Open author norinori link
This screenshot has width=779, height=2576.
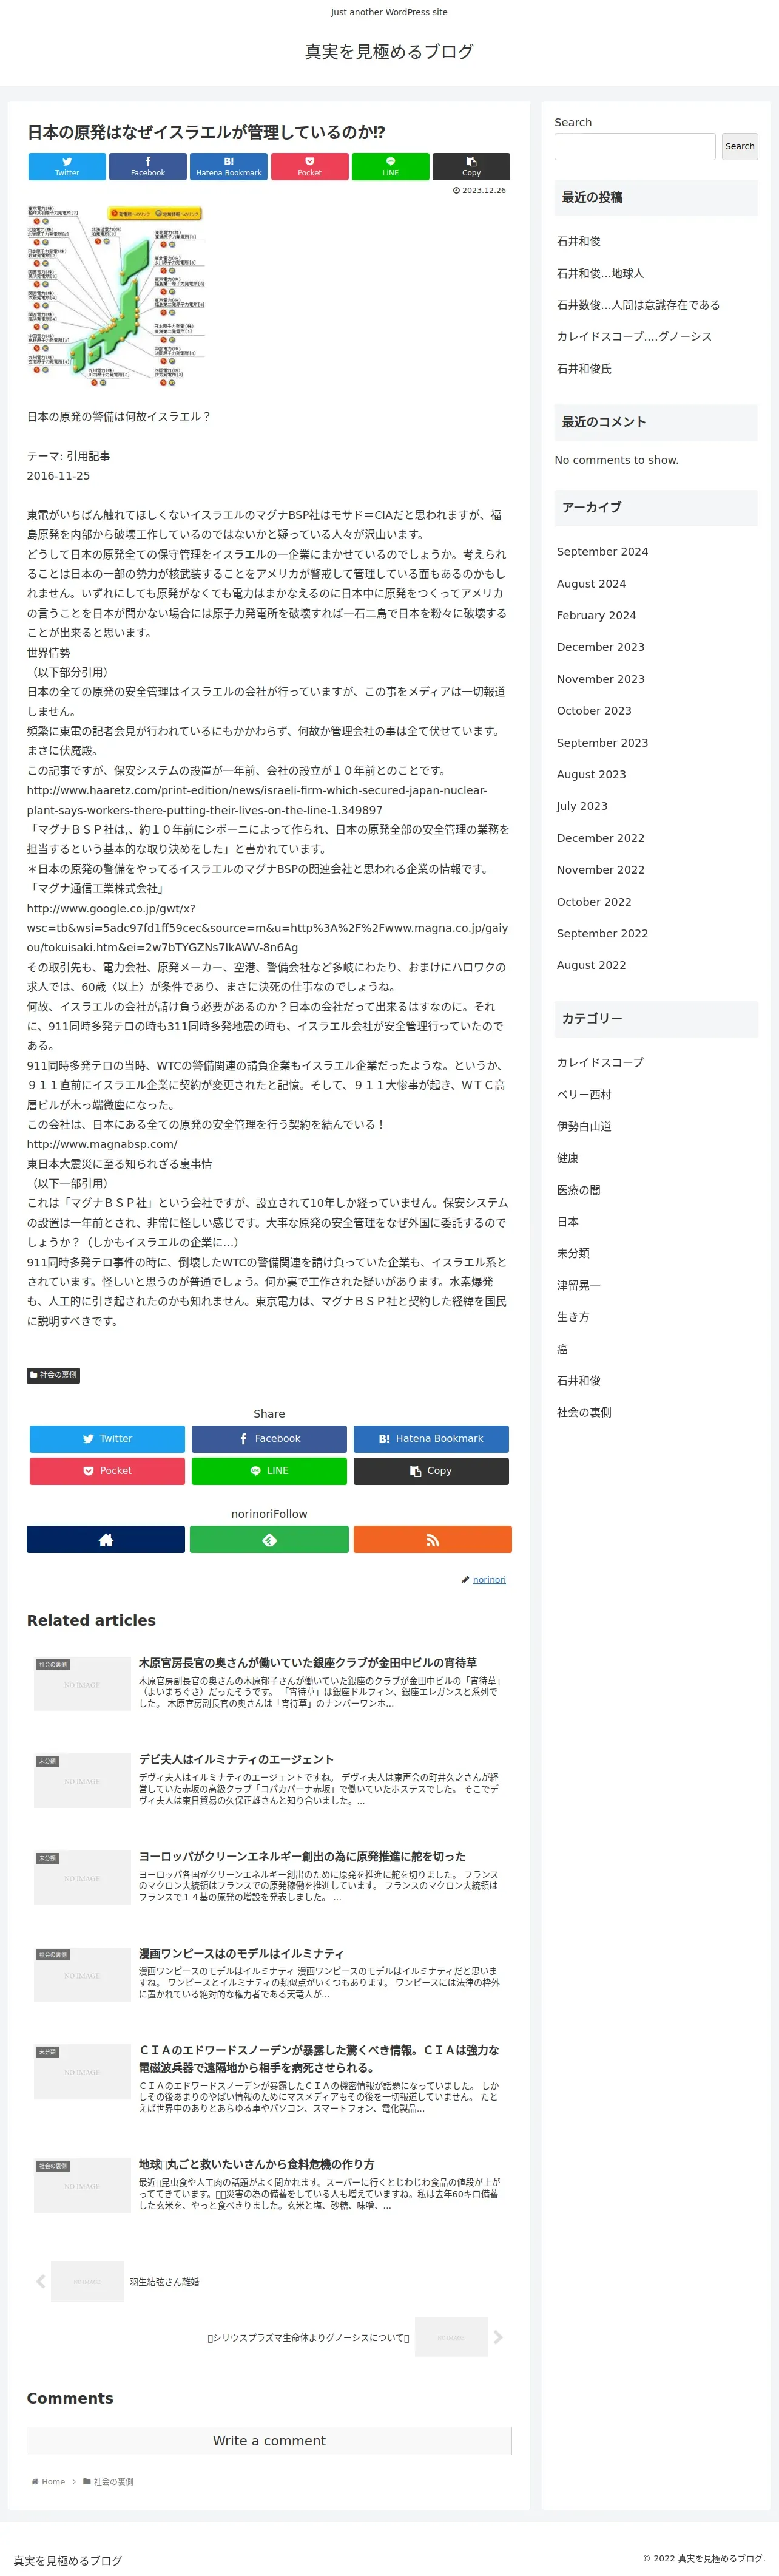488,1579
